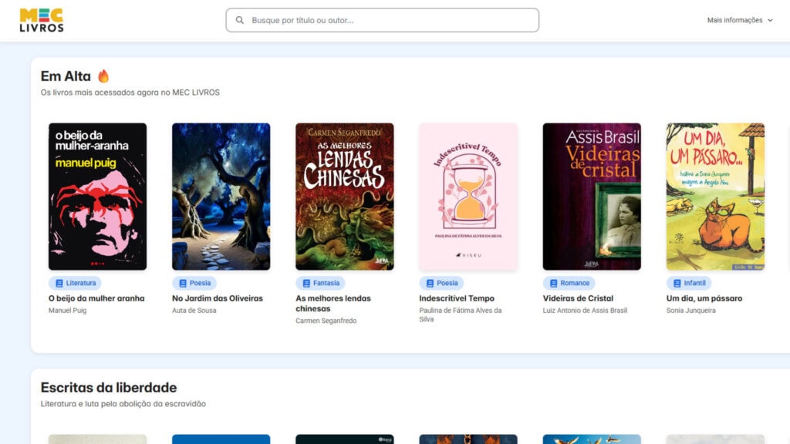This screenshot has width=790, height=444.
Task: Open title link No Jardim das Oliveiras
Action: click(217, 298)
